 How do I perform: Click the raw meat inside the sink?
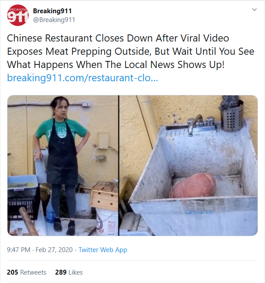(193, 185)
